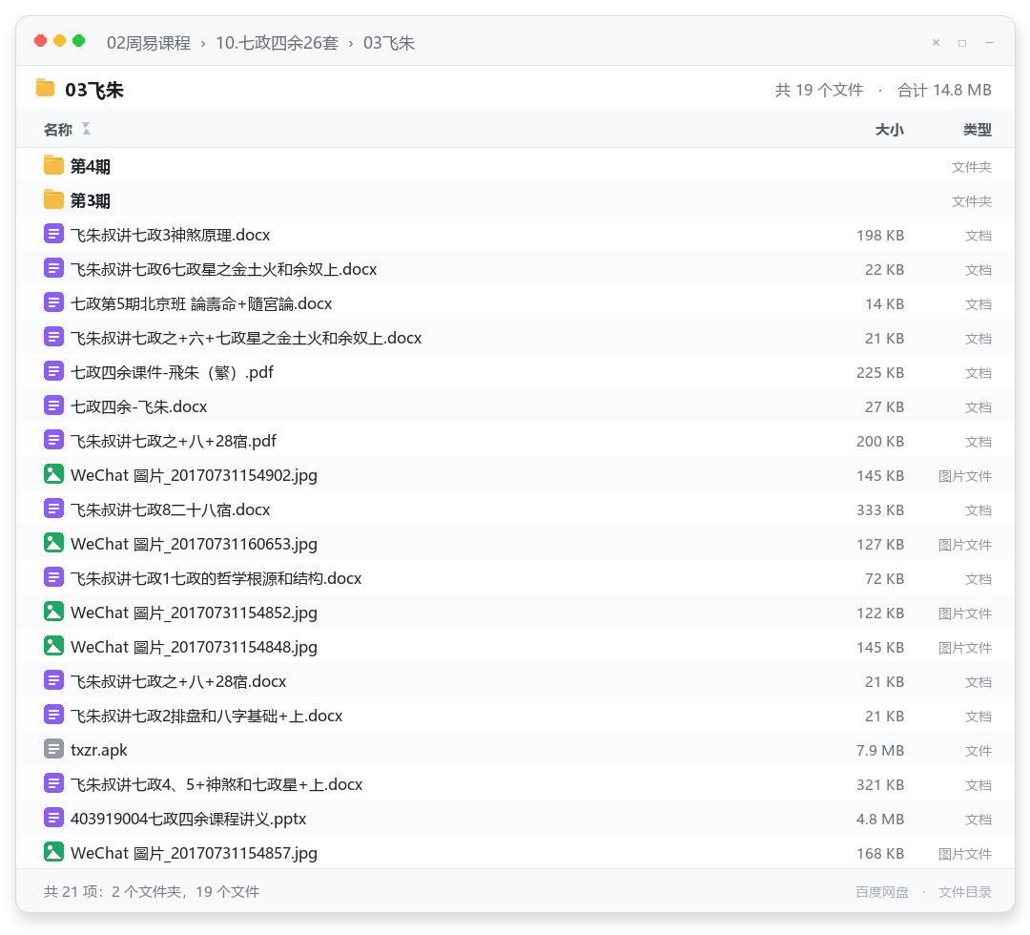Click image icon for WeChat 圖片_20170731154848.jpg
Screen dimensions: 1030x935
tap(53, 647)
